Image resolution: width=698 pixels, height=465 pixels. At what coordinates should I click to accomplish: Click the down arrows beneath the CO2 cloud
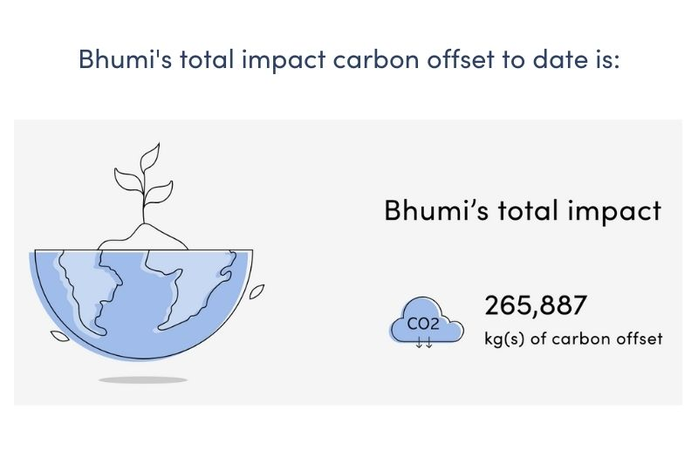pos(424,343)
